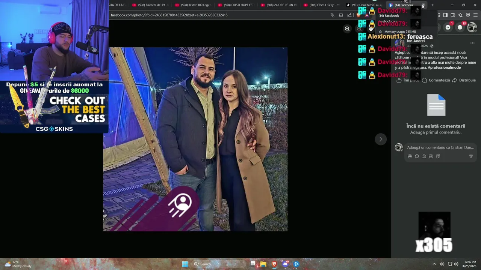The width and height of the screenshot is (481, 270).
Task: Open account profile menu top right
Action: point(472,27)
